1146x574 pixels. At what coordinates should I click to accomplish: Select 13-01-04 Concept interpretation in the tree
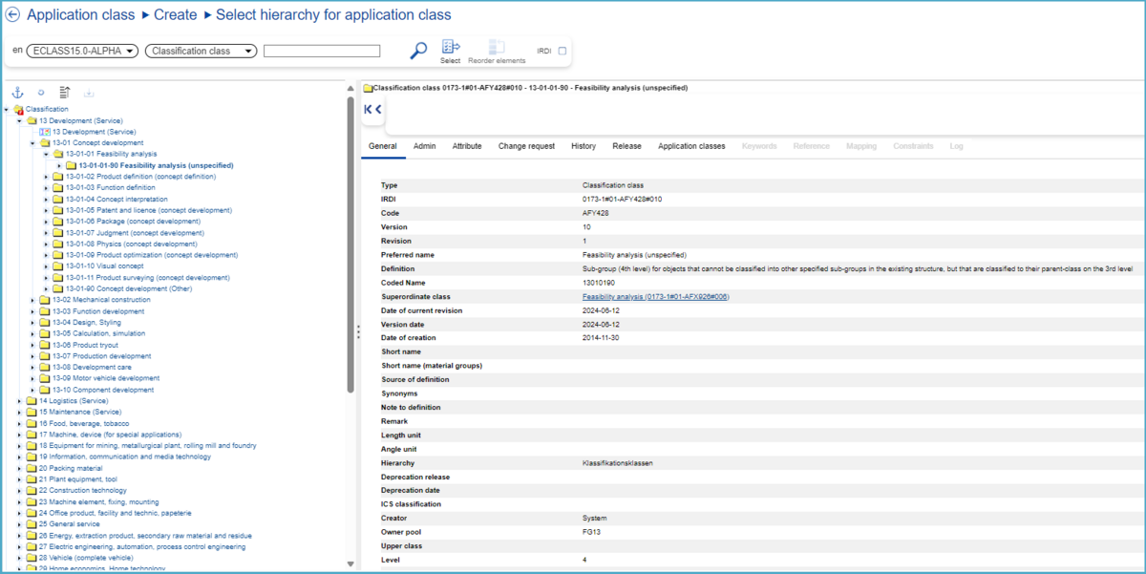[x=113, y=200]
